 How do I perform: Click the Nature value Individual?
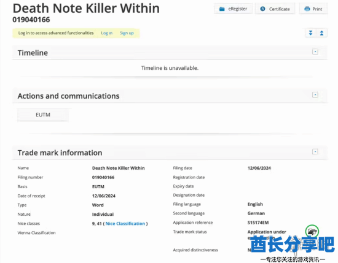coord(103,215)
